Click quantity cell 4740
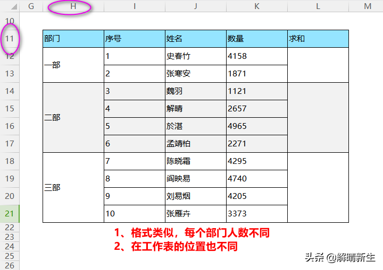The width and height of the screenshot is (383, 270). coord(257,179)
